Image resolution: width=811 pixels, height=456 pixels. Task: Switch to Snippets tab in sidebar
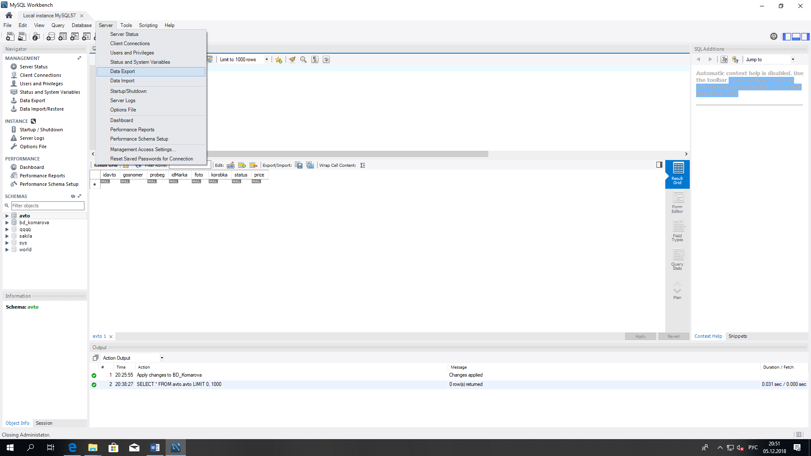pyautogui.click(x=738, y=336)
